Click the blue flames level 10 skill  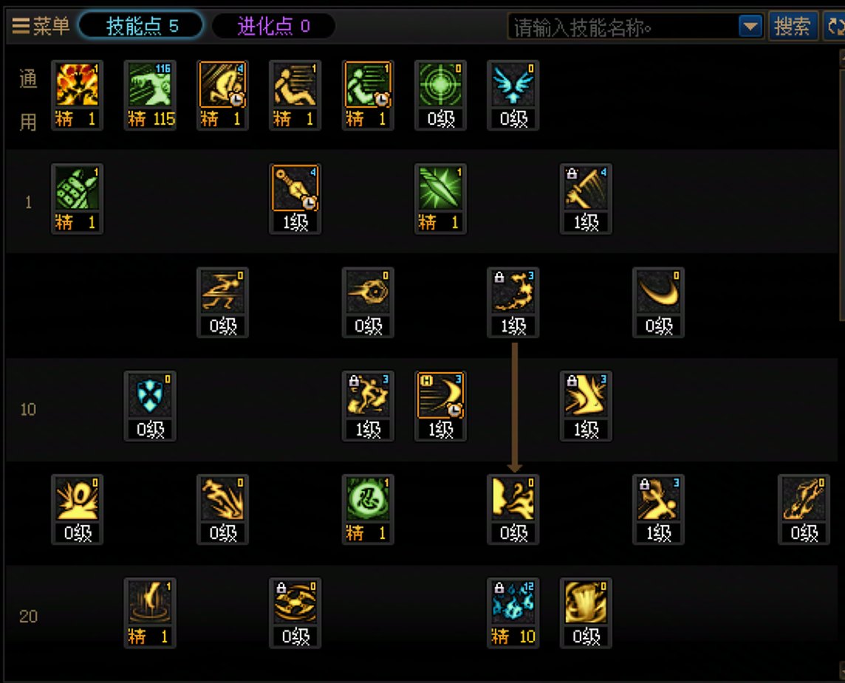[x=513, y=613]
